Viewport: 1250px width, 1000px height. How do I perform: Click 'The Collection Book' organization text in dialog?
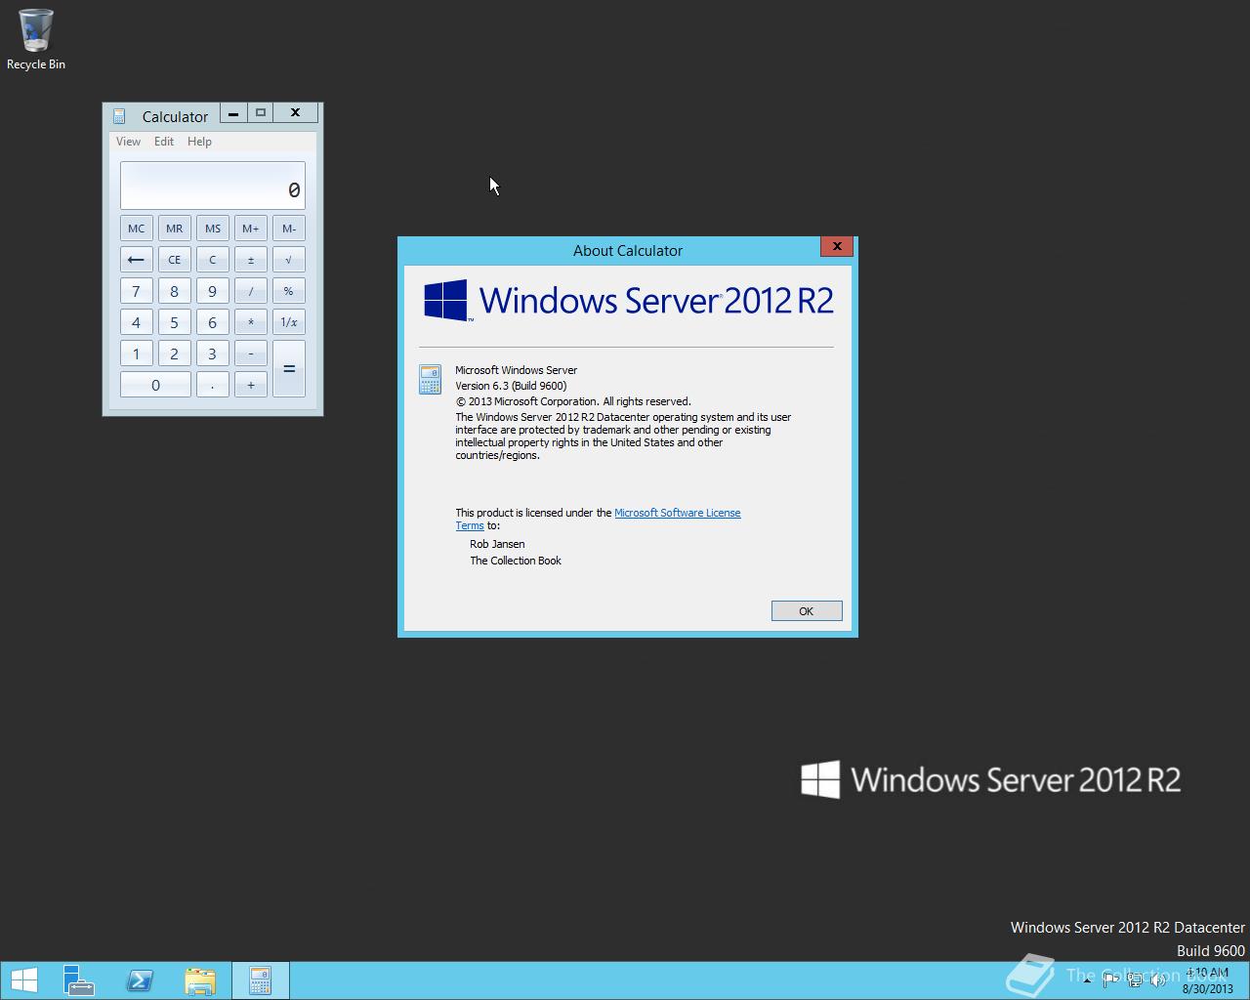click(x=516, y=561)
